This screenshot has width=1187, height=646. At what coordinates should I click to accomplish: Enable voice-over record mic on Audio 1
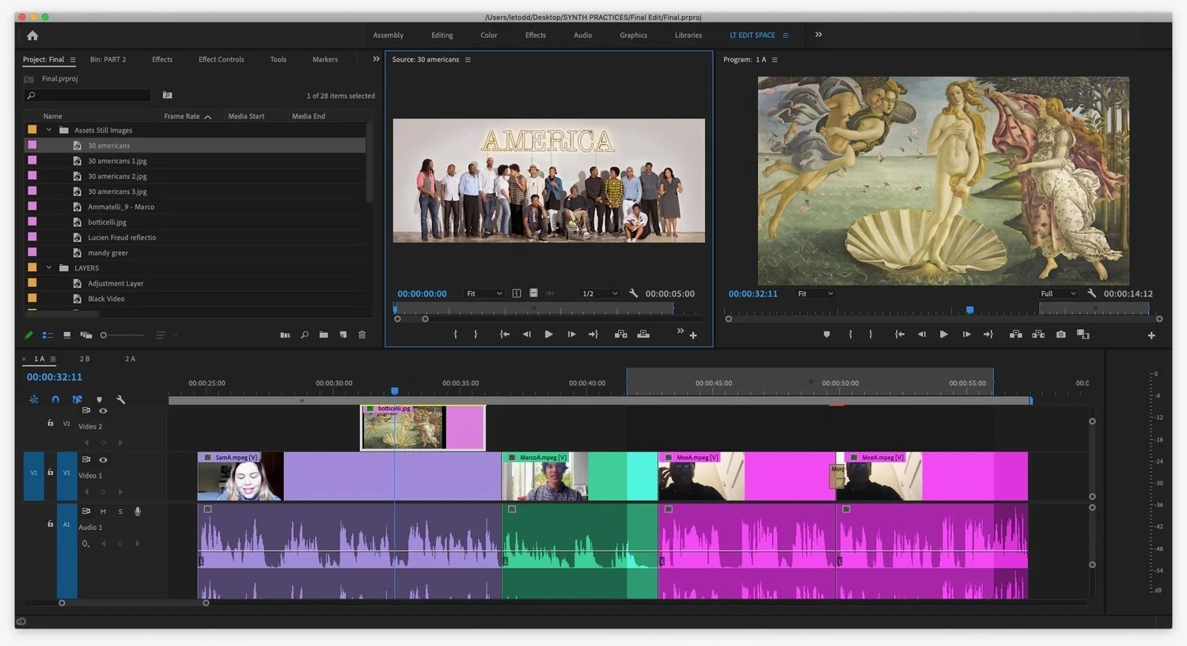(x=138, y=512)
